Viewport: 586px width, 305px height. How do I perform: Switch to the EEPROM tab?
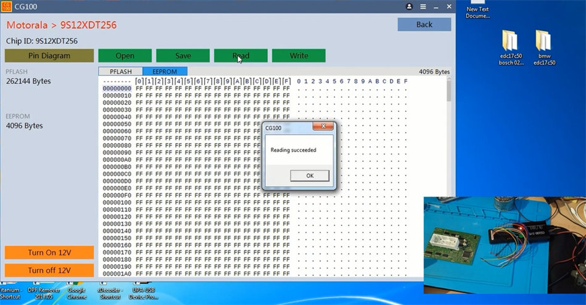pyautogui.click(x=165, y=72)
